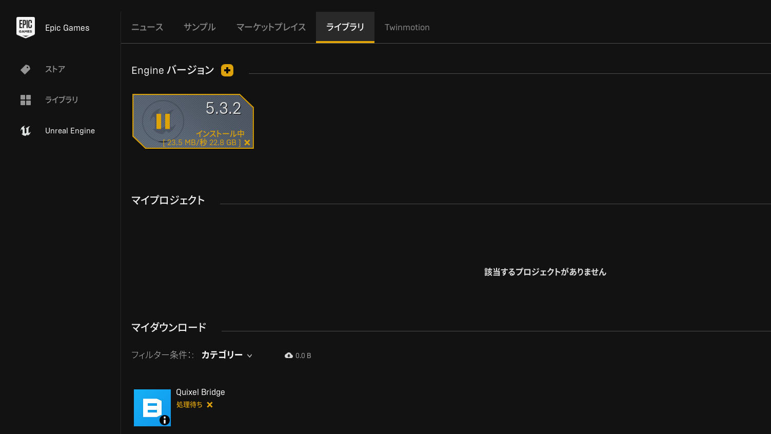Click the 5.3.2 version number
Image resolution: width=771 pixels, height=434 pixels.
pos(223,108)
